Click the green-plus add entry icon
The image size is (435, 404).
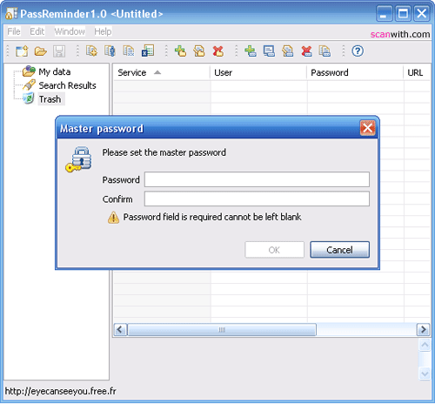[x=251, y=51]
